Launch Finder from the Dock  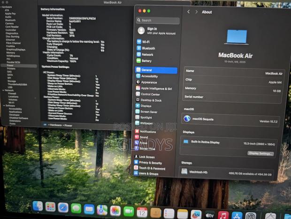click(x=38, y=206)
